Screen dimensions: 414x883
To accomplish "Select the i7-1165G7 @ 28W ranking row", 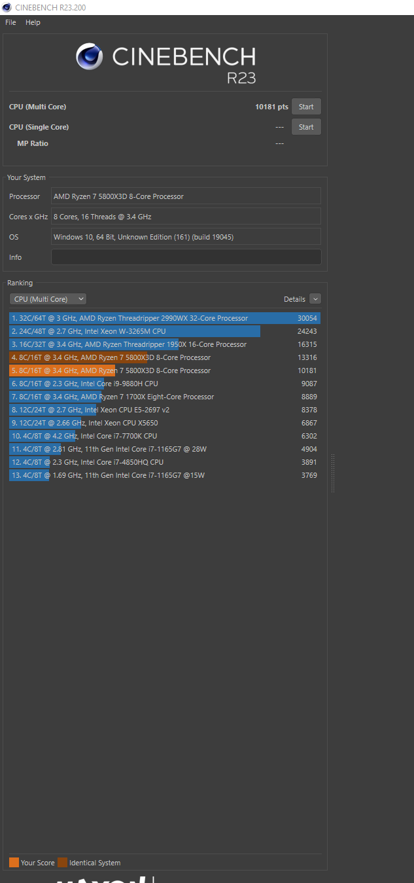I will point(165,449).
